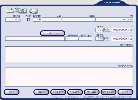Open calendar picker beside the 12:00 time
Viewport: 138px width, 100px height.
[x=107, y=38]
